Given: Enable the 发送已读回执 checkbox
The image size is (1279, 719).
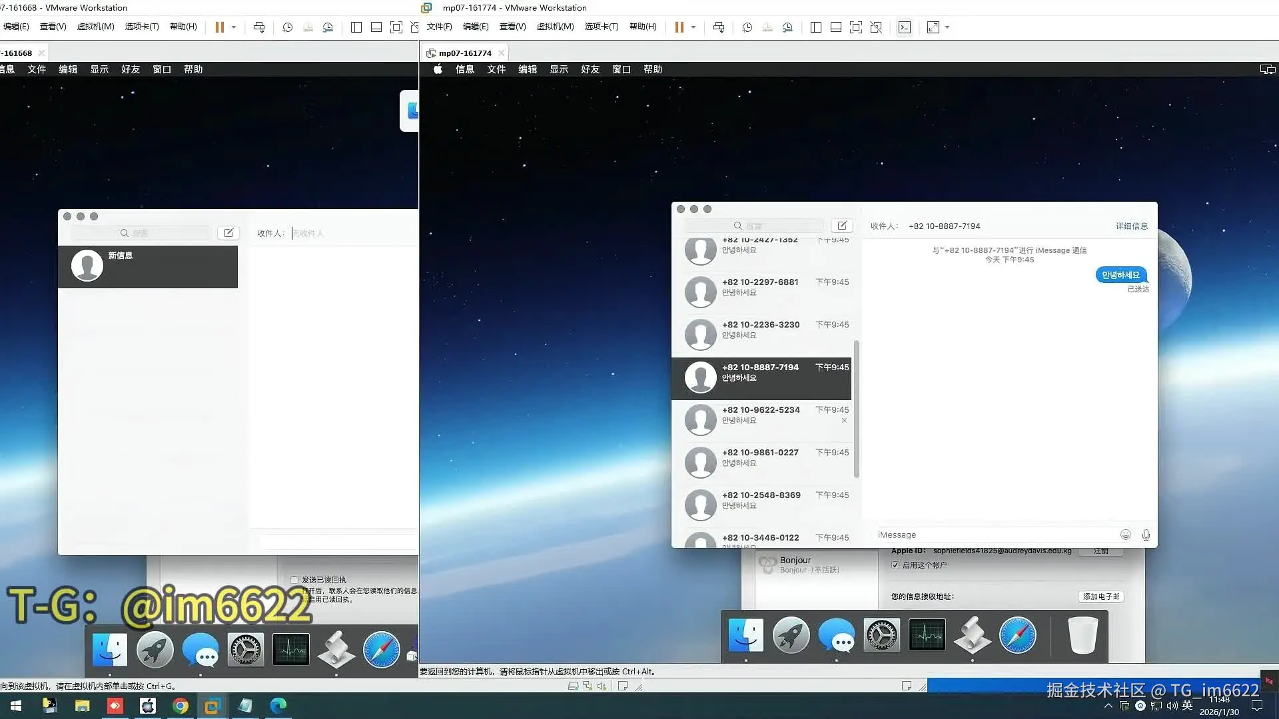Looking at the screenshot, I should pos(294,580).
